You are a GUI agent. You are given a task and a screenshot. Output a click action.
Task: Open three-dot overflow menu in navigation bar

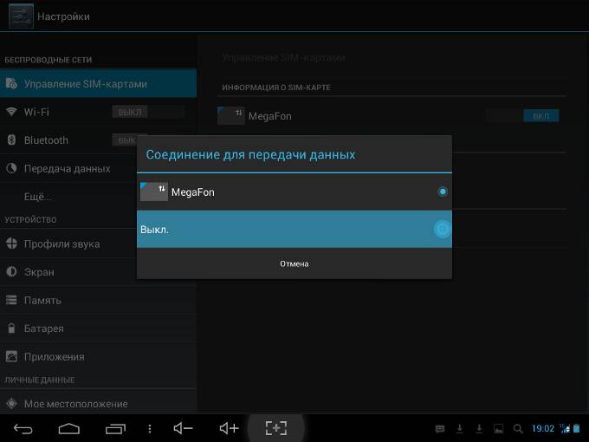[x=150, y=428]
